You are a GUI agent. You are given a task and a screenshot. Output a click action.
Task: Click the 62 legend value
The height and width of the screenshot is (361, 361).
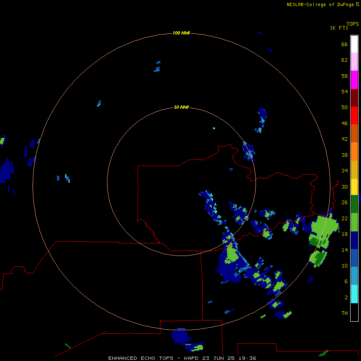coord(345,60)
